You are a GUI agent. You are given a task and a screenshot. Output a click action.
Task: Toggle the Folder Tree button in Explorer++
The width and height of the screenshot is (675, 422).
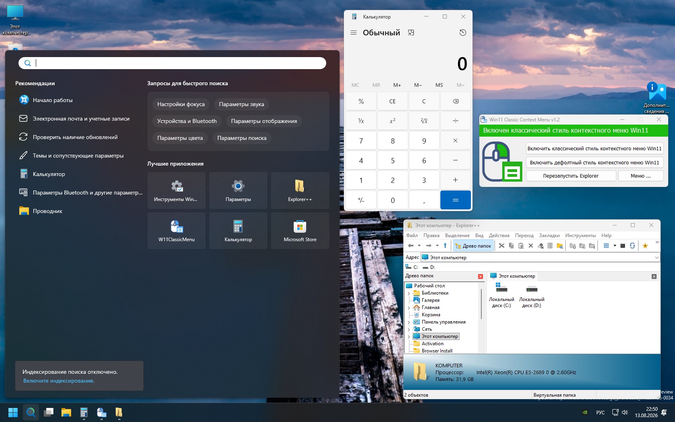point(473,246)
